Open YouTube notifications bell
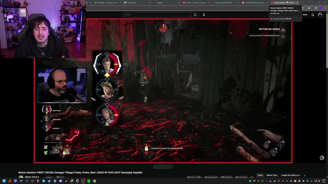 tap(313, 15)
